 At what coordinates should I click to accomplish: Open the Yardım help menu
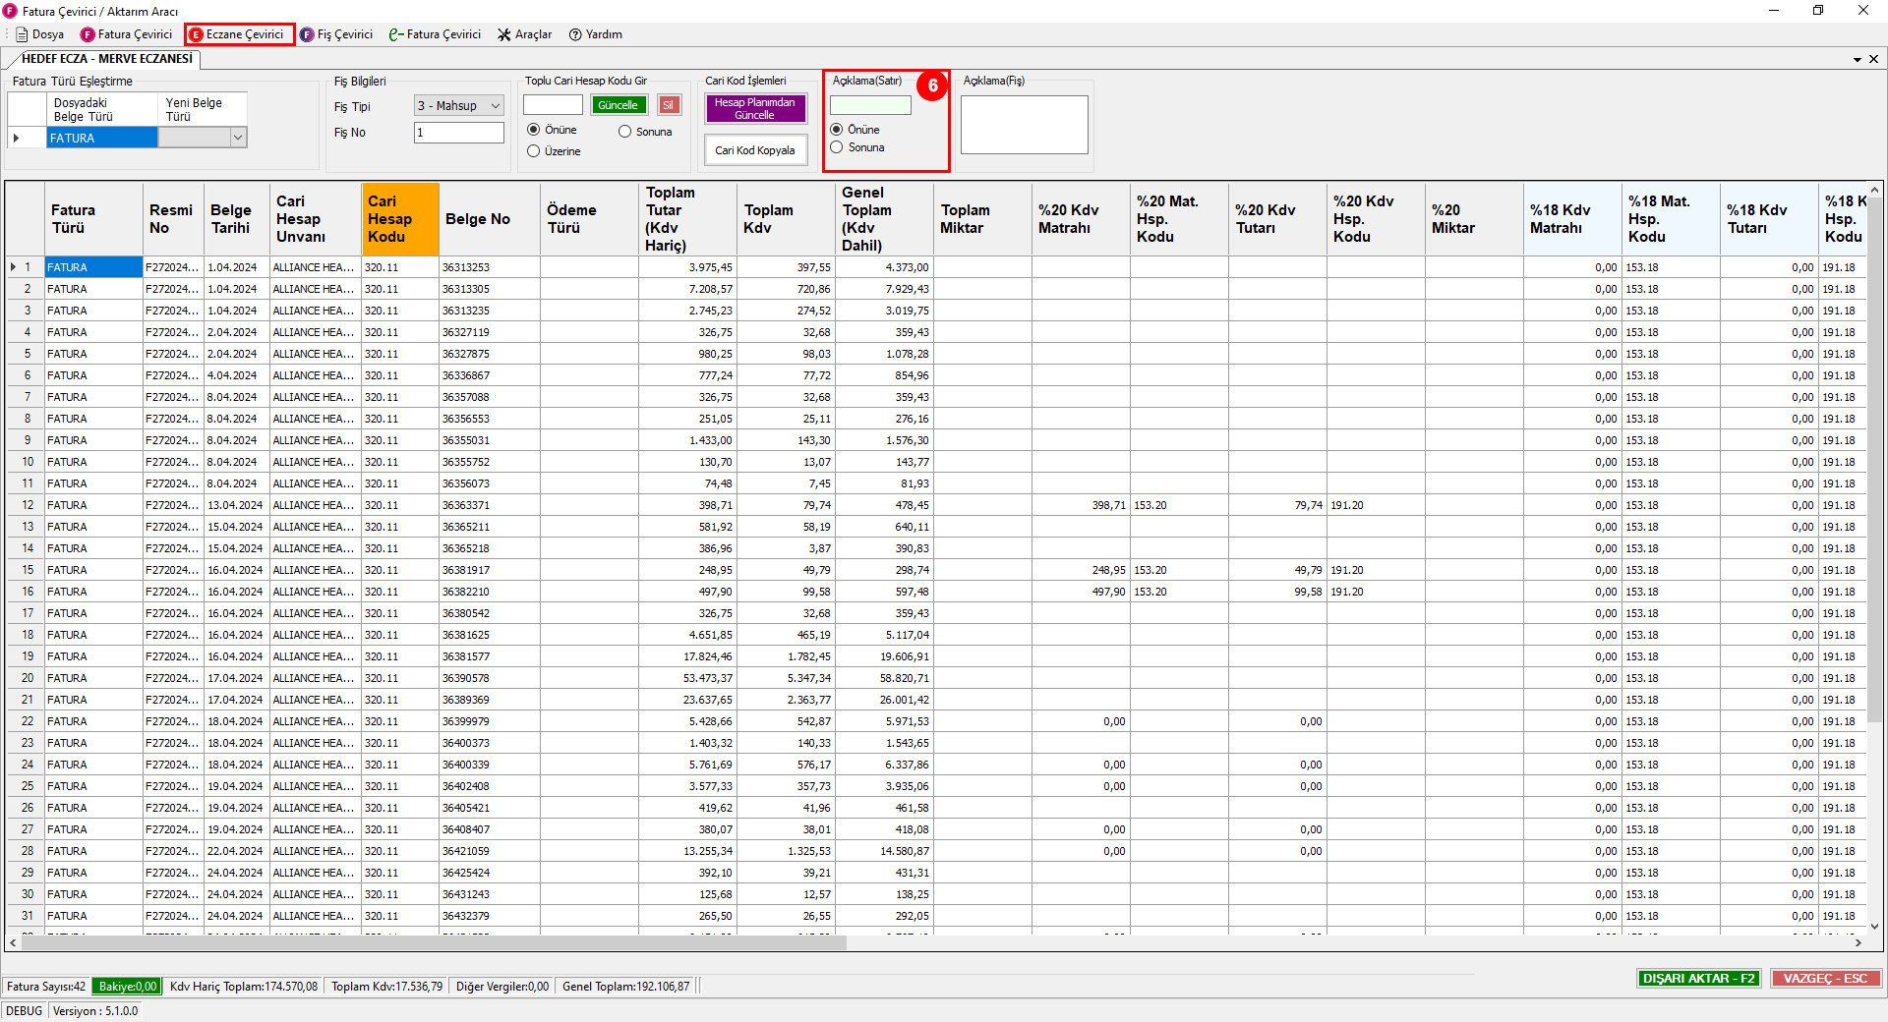tap(596, 34)
